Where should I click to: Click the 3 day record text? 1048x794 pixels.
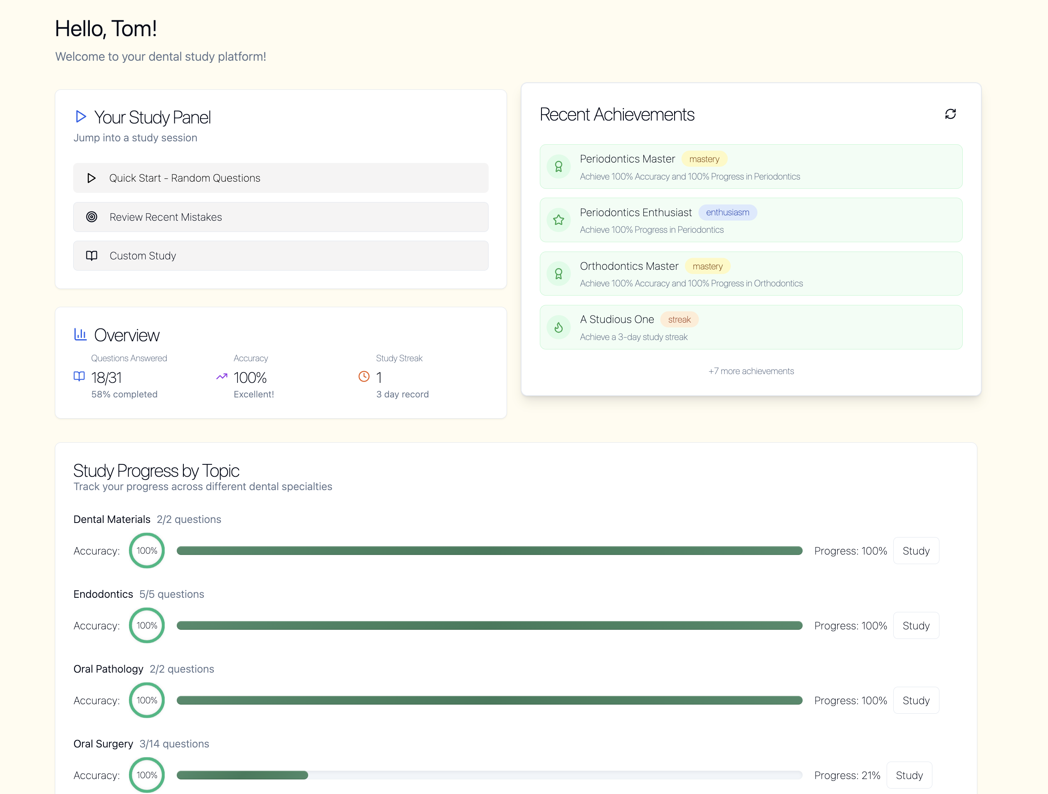point(402,395)
